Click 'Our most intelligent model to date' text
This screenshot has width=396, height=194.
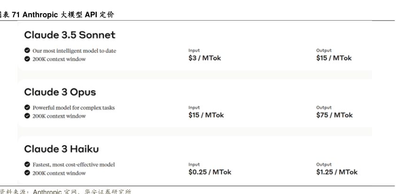click(x=74, y=51)
